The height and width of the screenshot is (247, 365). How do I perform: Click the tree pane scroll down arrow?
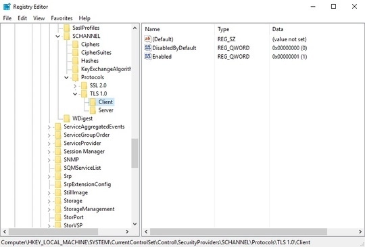(x=135, y=224)
